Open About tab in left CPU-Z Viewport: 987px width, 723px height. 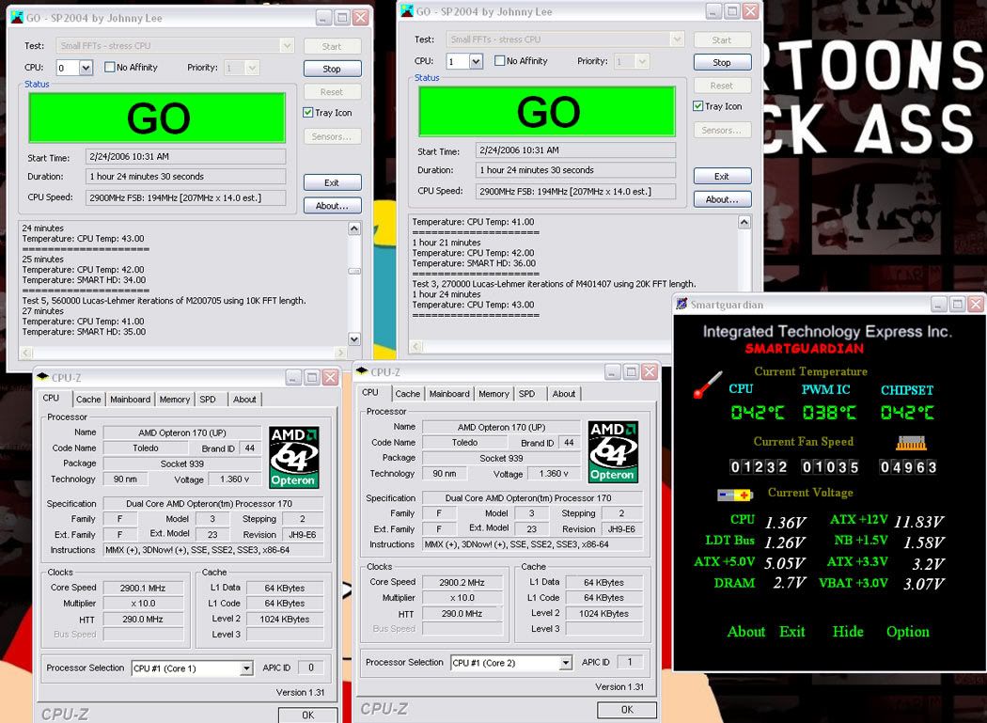point(244,400)
